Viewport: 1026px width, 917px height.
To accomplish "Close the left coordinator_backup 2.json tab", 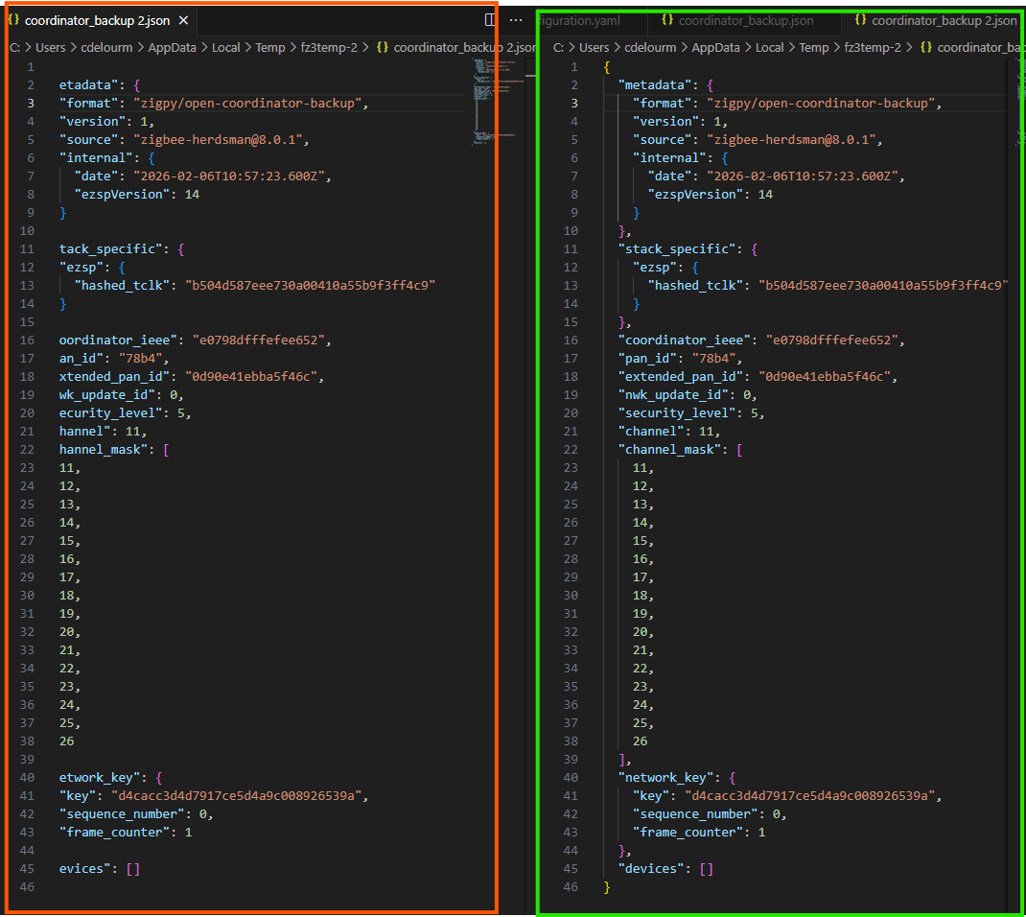I will tap(184, 20).
